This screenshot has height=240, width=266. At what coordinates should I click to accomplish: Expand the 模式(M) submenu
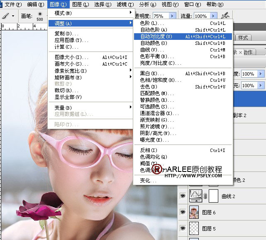point(90,13)
